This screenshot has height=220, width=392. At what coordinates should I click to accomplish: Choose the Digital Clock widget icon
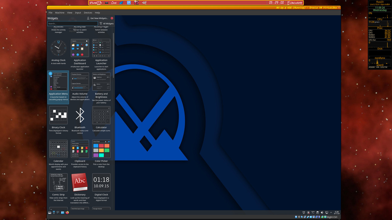pyautogui.click(x=101, y=182)
